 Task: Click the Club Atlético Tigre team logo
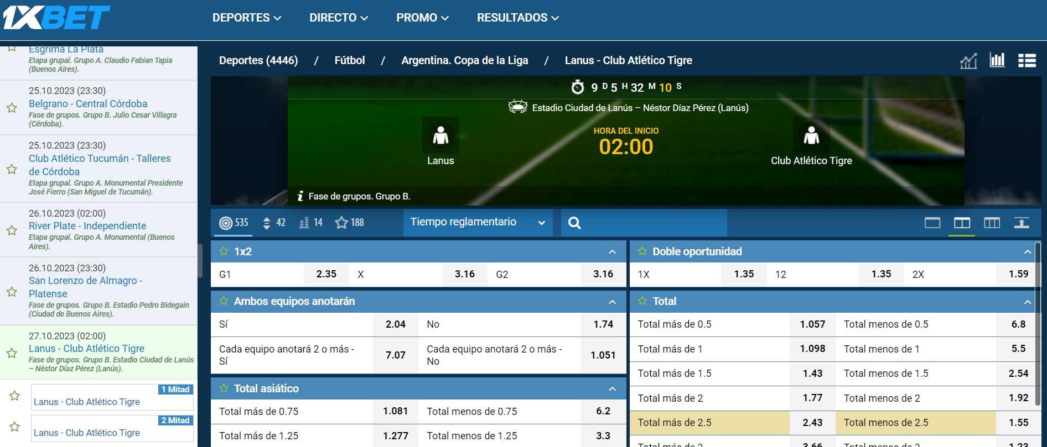(811, 135)
